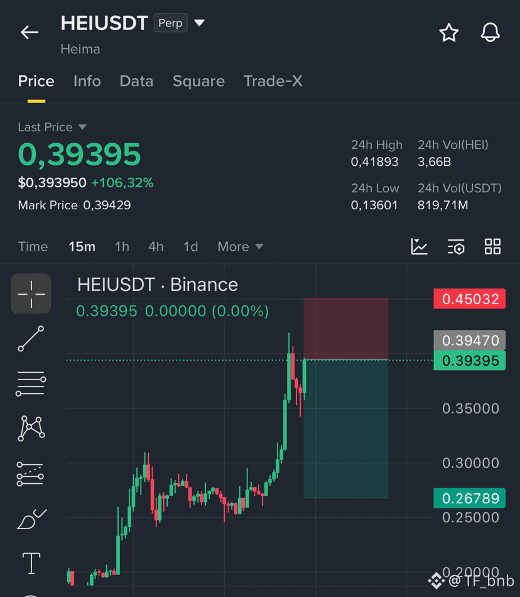Tap the back arrow
This screenshot has width=520, height=597.
pyautogui.click(x=30, y=32)
